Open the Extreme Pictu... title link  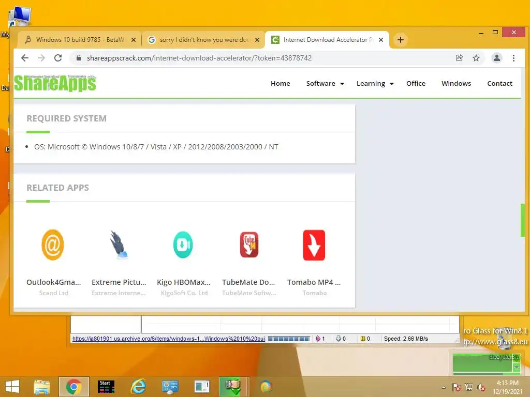pyautogui.click(x=119, y=282)
